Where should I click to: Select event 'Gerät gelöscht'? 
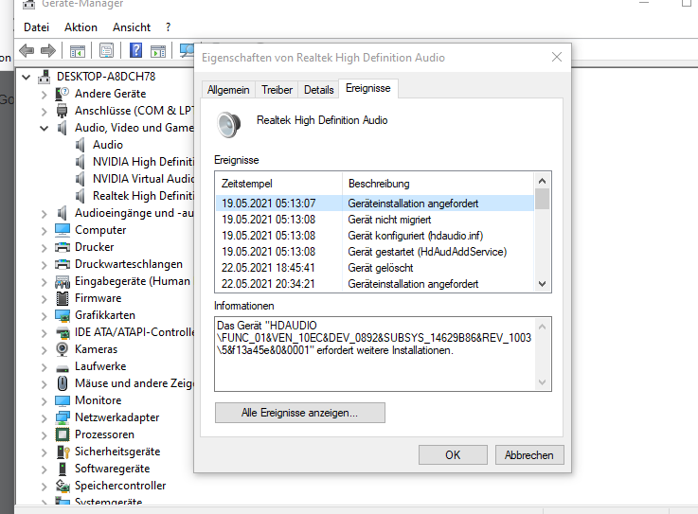pos(375,268)
